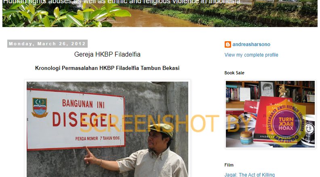The image size is (320, 177).
Task: Click the Book Sale sidebar heading
Action: [x=234, y=73]
